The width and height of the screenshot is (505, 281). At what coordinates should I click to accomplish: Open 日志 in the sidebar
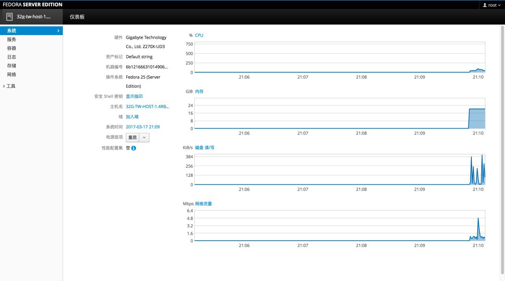pyautogui.click(x=31, y=57)
